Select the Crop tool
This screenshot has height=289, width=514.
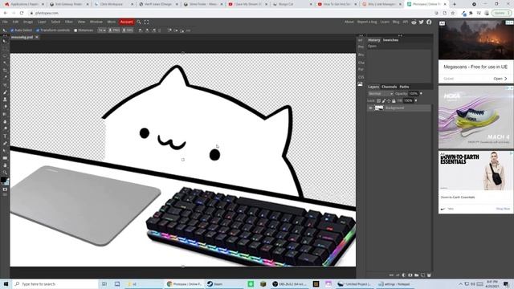5,70
